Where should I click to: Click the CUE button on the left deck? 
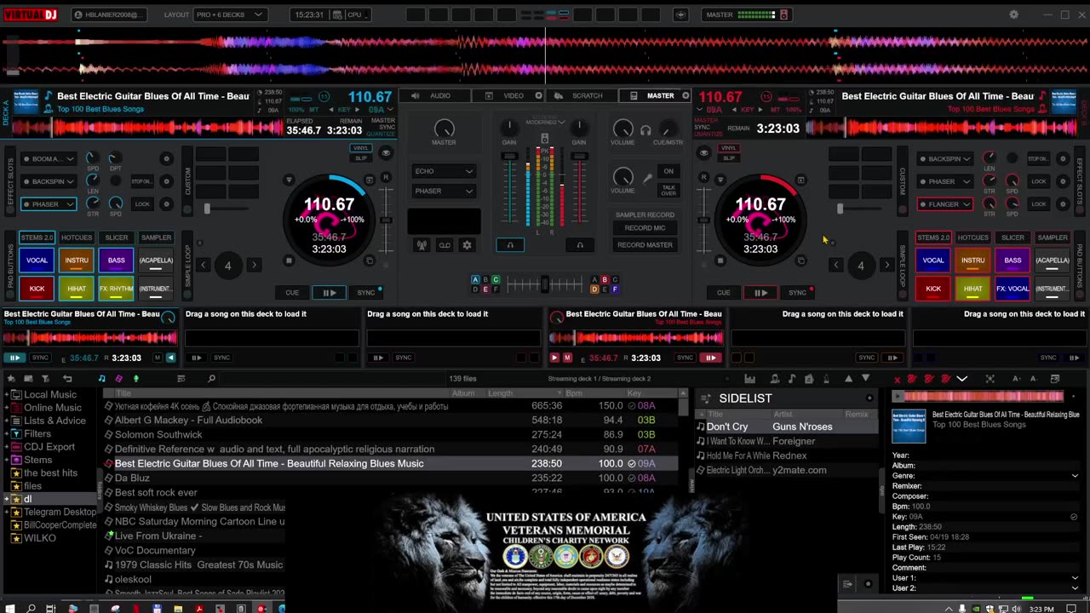(292, 293)
